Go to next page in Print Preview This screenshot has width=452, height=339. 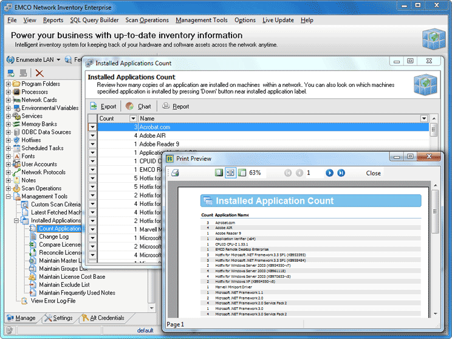pos(329,173)
